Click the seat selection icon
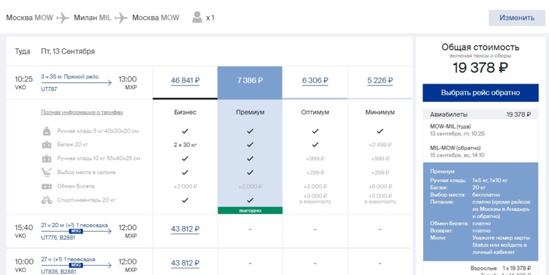Image resolution: width=549 pixels, height=275 pixels. pyautogui.click(x=47, y=172)
